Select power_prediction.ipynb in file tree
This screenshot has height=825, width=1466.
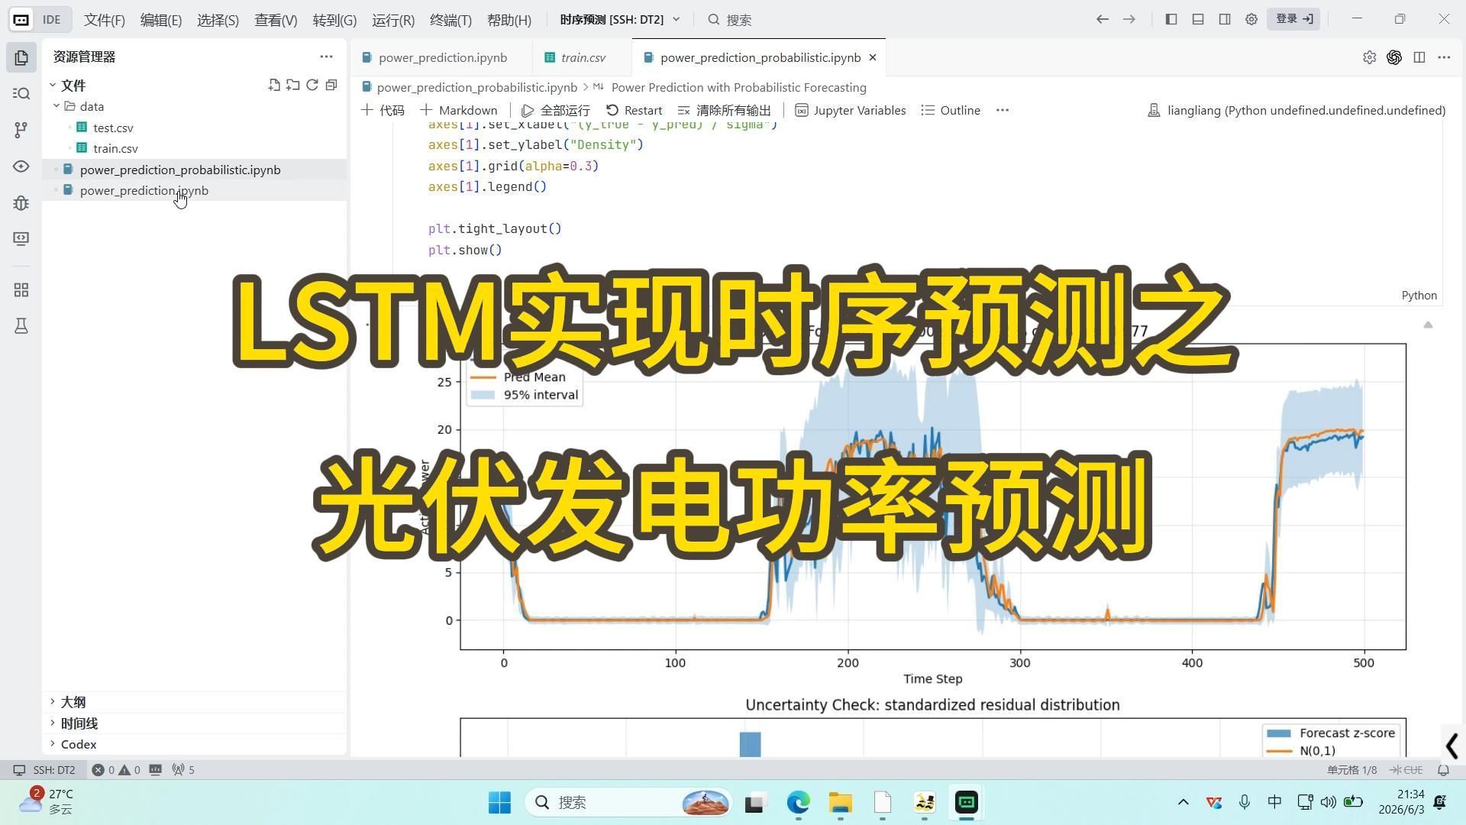pyautogui.click(x=144, y=190)
